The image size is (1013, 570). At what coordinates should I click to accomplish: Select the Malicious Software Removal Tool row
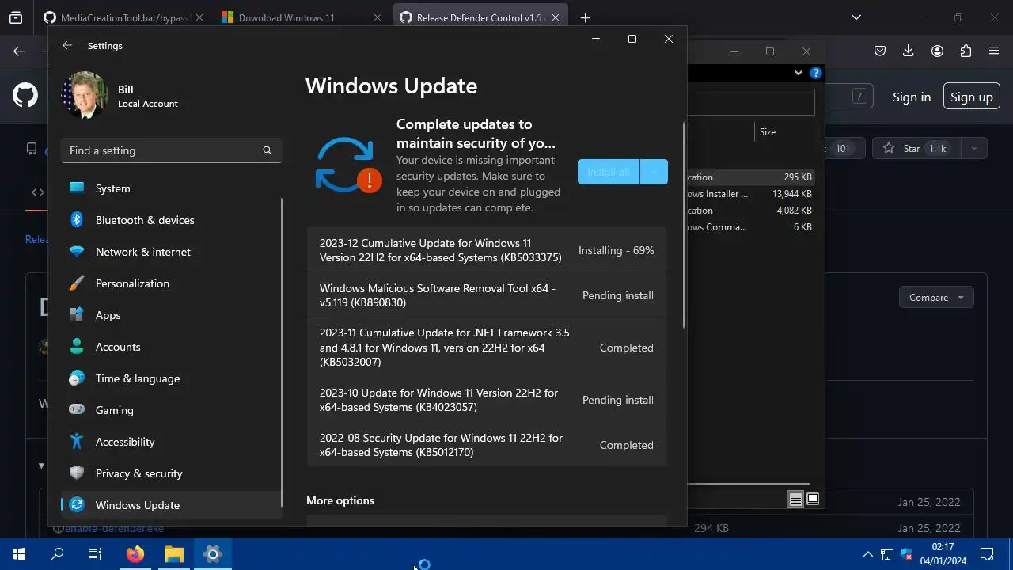[x=486, y=295]
